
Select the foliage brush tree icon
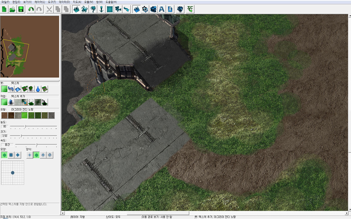pos(31,89)
